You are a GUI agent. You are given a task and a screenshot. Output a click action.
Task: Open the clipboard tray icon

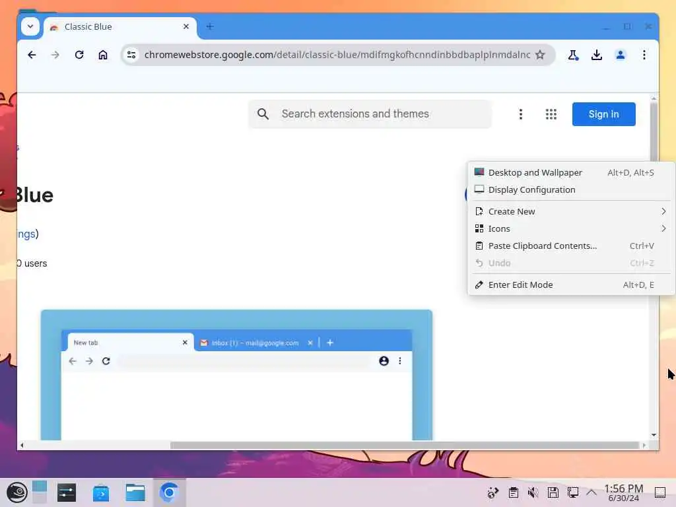(513, 492)
